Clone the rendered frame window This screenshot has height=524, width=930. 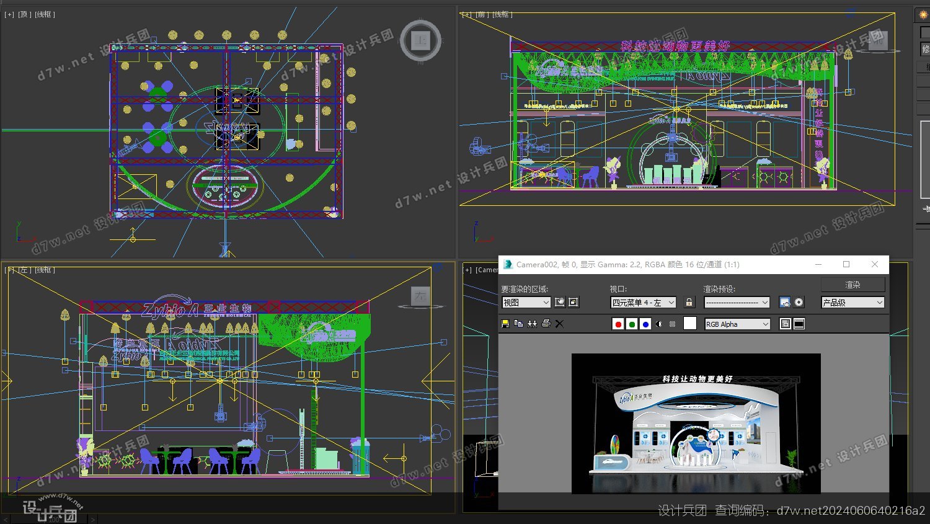click(x=532, y=324)
